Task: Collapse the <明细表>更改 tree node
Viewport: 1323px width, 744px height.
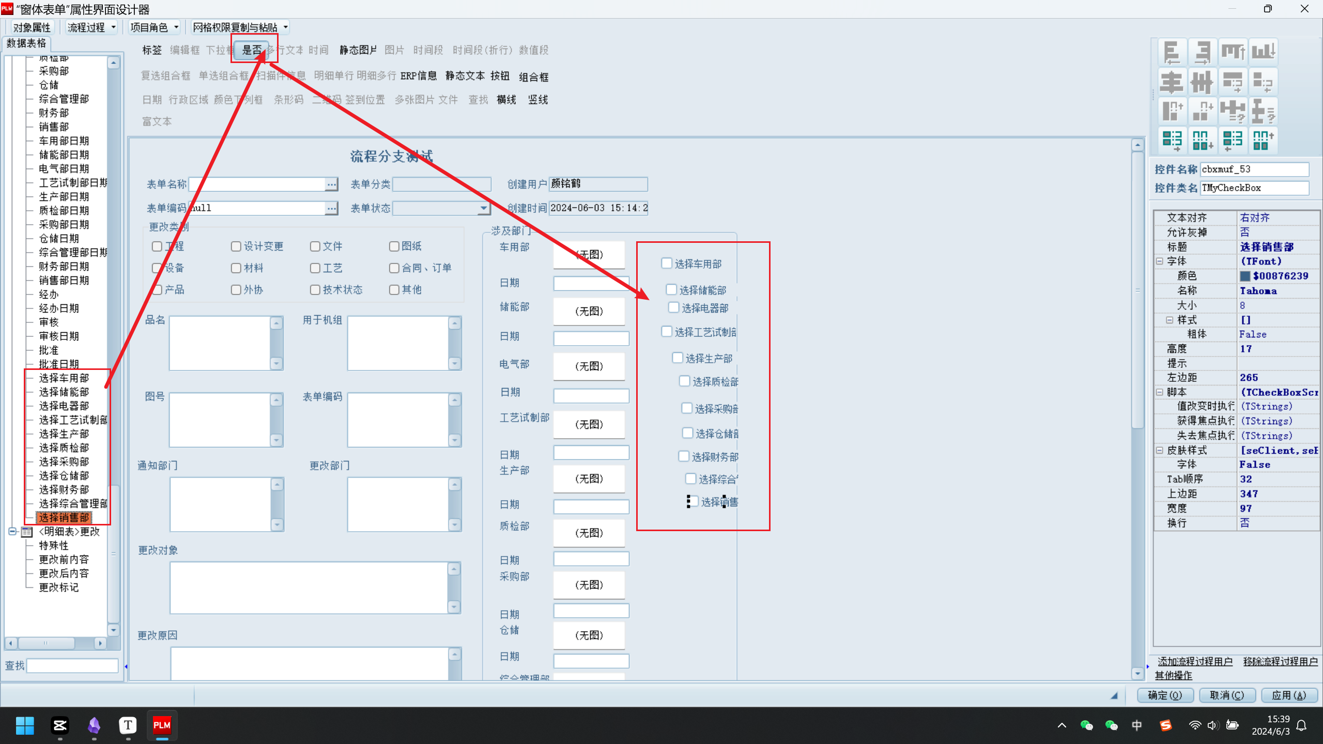Action: pyautogui.click(x=13, y=531)
